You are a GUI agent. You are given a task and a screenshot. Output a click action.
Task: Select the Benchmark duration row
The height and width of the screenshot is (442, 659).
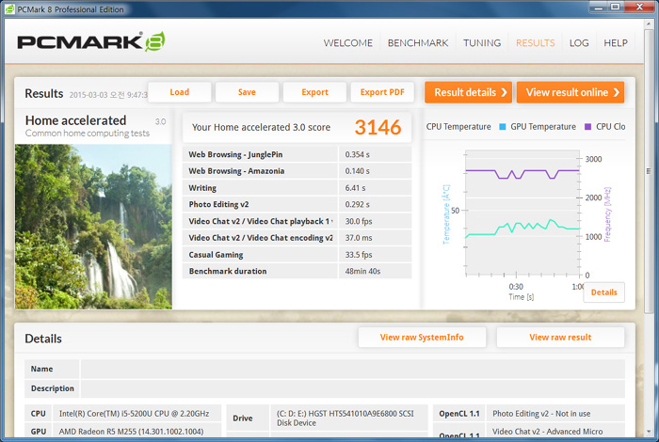[x=297, y=271]
